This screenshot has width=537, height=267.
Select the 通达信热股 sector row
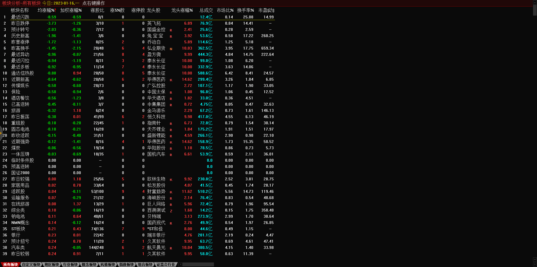[x=22, y=73]
